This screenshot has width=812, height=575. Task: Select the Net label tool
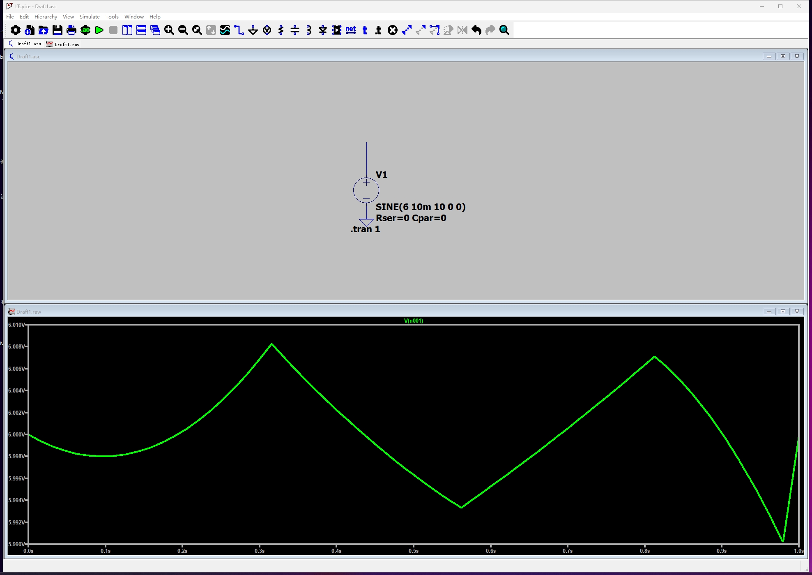[x=350, y=30]
